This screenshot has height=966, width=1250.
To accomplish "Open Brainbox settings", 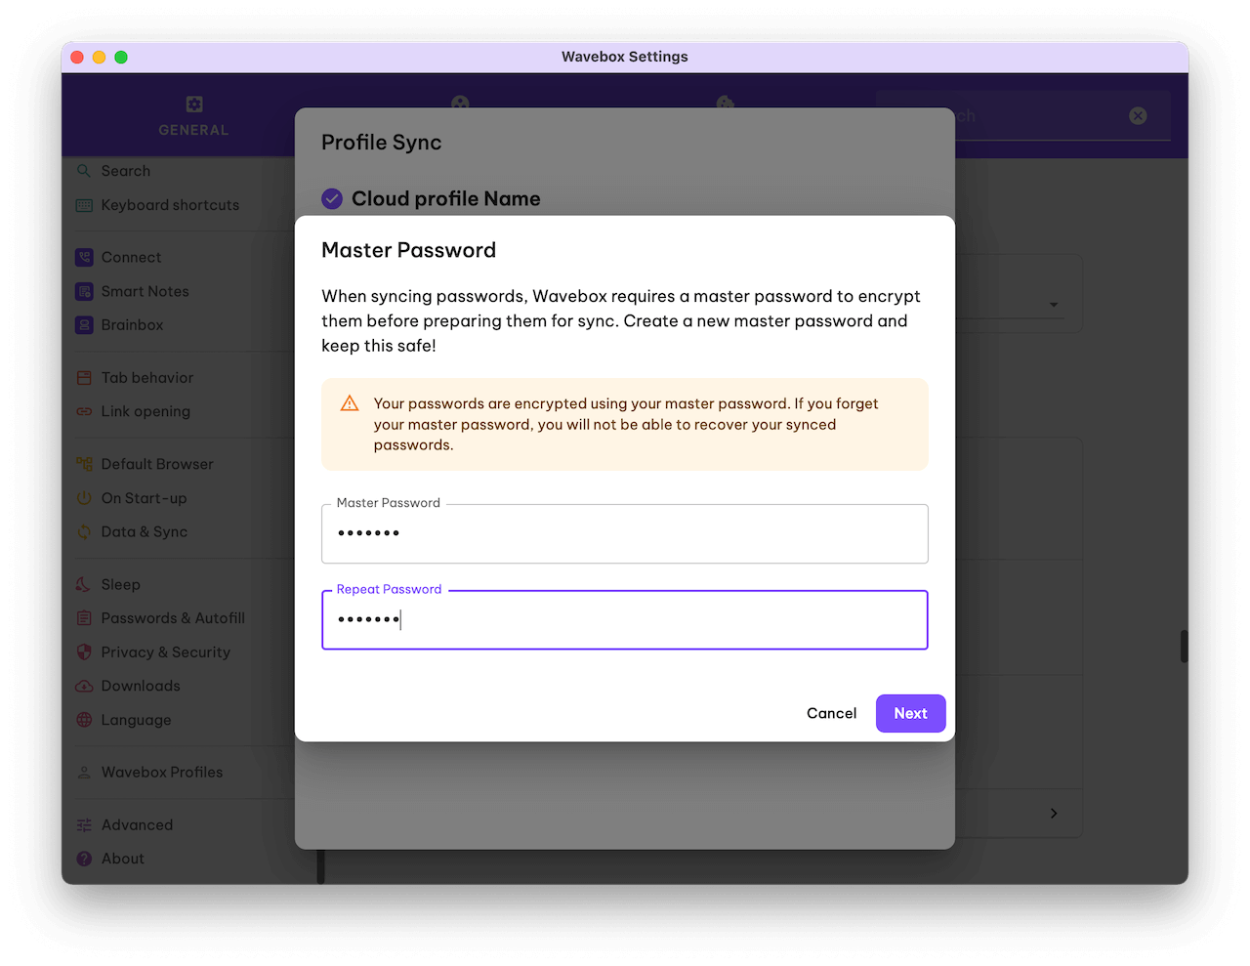I will click(x=132, y=325).
